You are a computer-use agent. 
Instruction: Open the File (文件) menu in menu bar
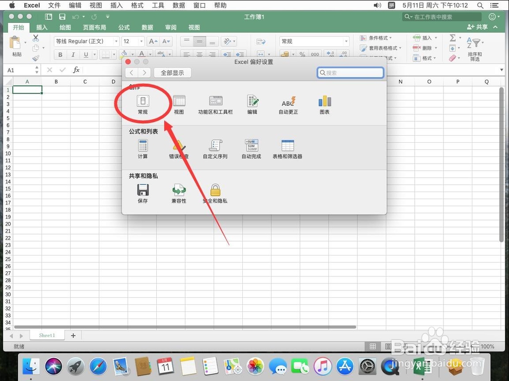tap(54, 5)
